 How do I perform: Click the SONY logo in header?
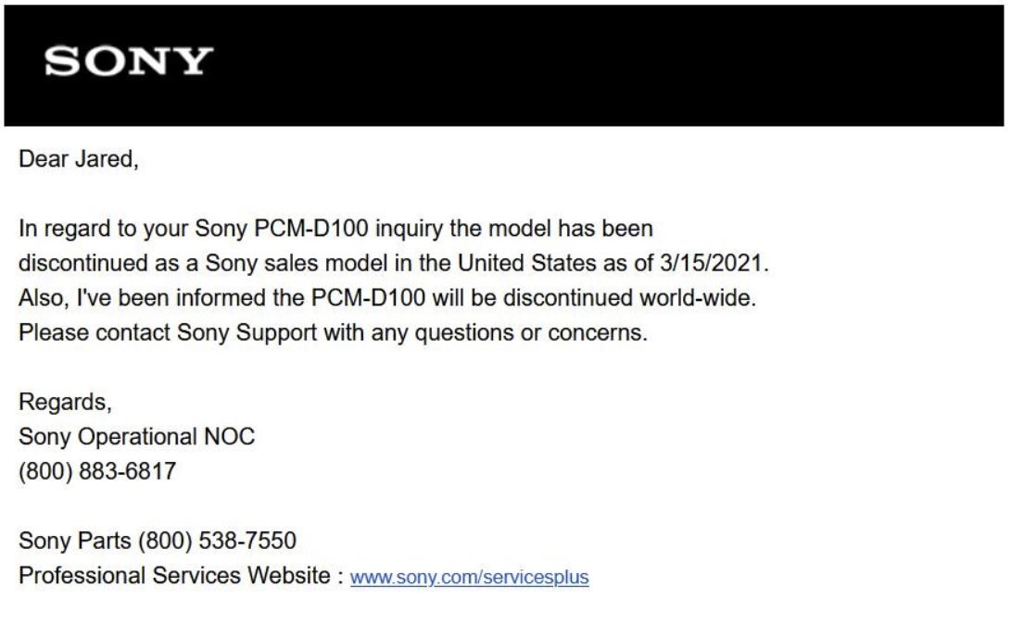click(x=128, y=61)
